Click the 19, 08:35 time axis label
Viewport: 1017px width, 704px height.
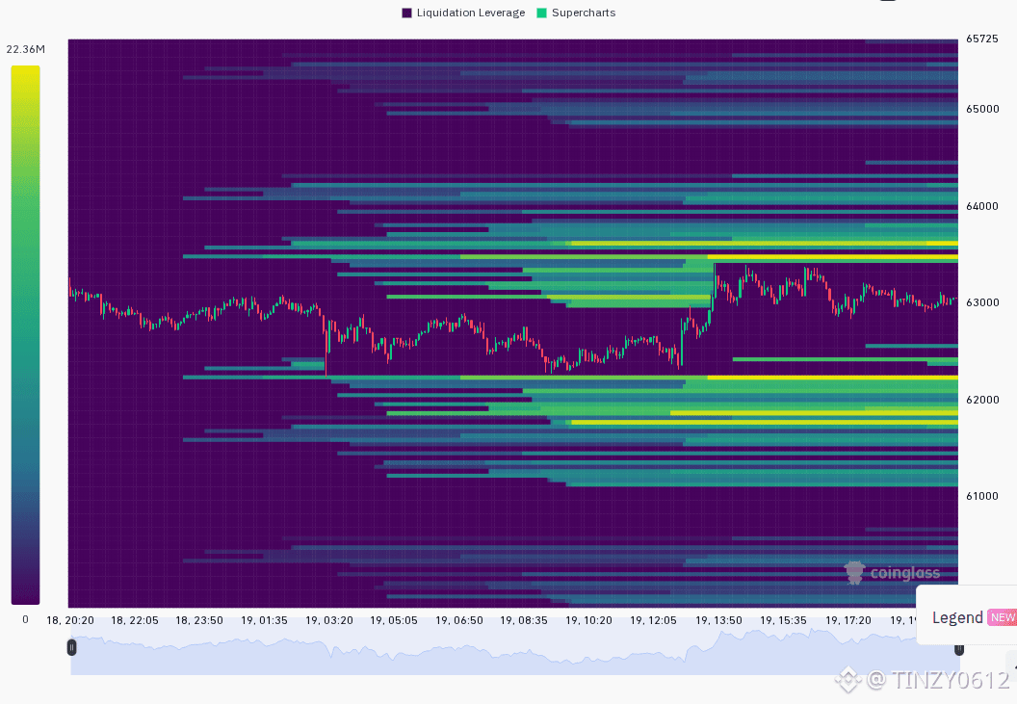(523, 620)
